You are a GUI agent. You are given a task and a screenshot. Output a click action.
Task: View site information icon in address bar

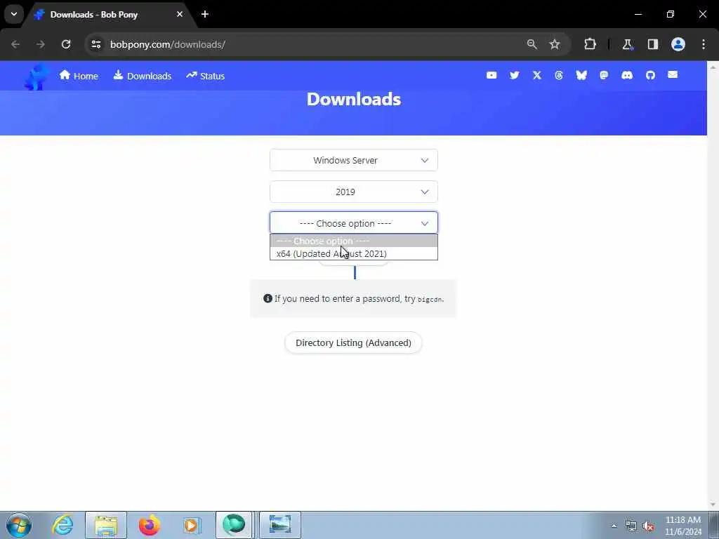pyautogui.click(x=96, y=44)
